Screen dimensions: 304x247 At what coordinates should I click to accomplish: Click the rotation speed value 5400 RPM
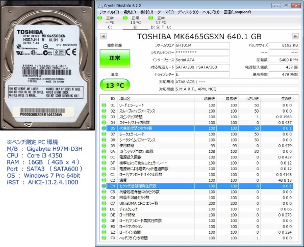click(x=284, y=60)
